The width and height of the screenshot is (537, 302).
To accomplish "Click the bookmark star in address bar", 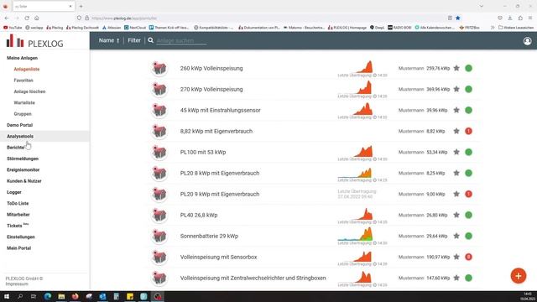I will click(457, 18).
